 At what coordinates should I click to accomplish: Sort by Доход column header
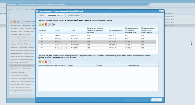[78, 30]
